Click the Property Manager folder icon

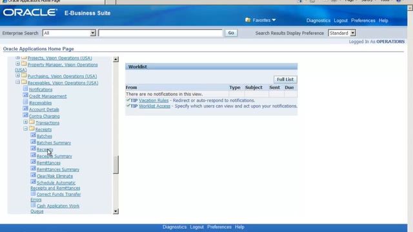pos(24,64)
